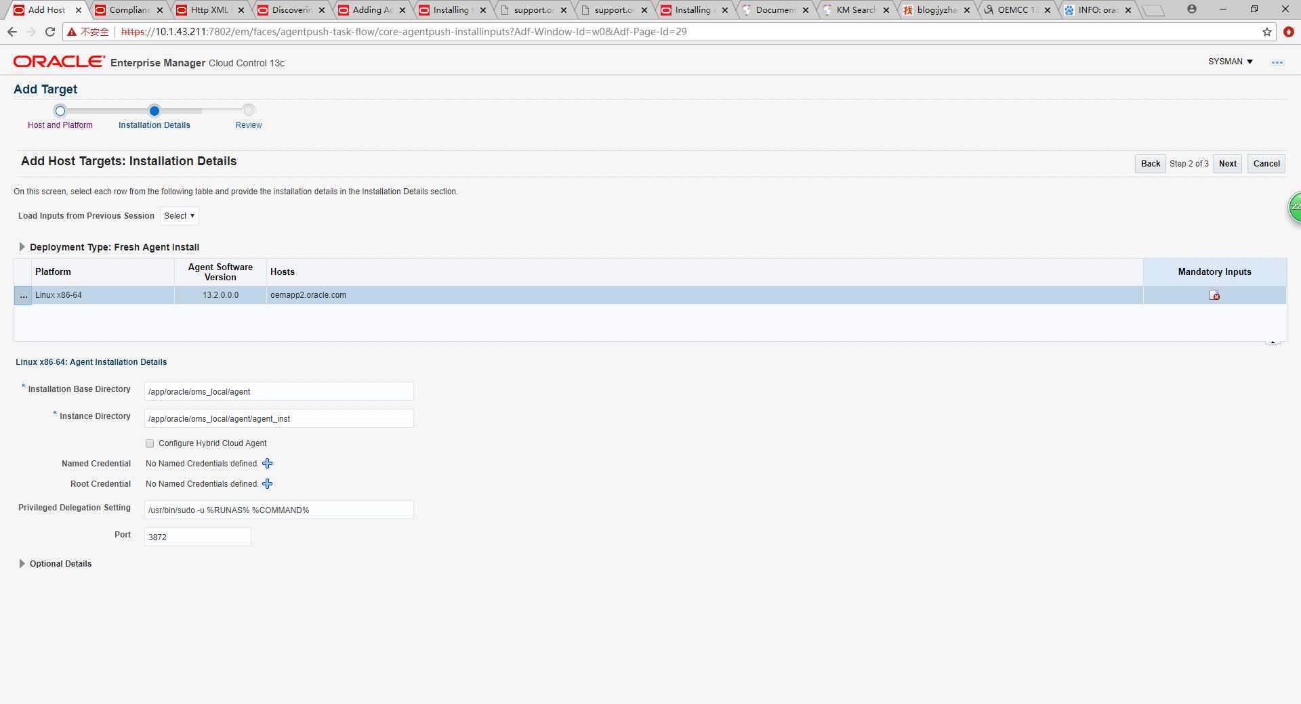This screenshot has width=1301, height=704.
Task: Expand Deployment Type: Fresh Agent Install section
Action: (22, 247)
